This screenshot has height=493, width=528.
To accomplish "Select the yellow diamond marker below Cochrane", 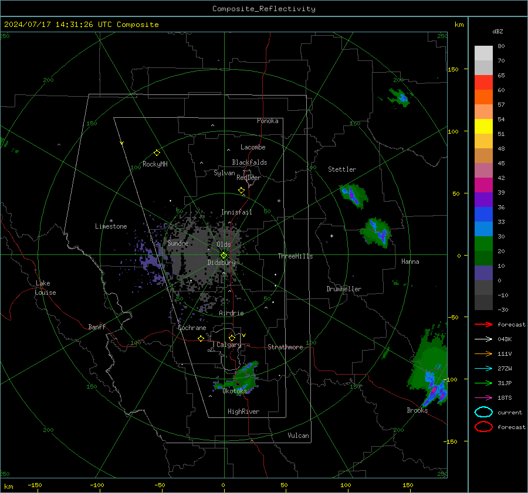I will pos(201,338).
